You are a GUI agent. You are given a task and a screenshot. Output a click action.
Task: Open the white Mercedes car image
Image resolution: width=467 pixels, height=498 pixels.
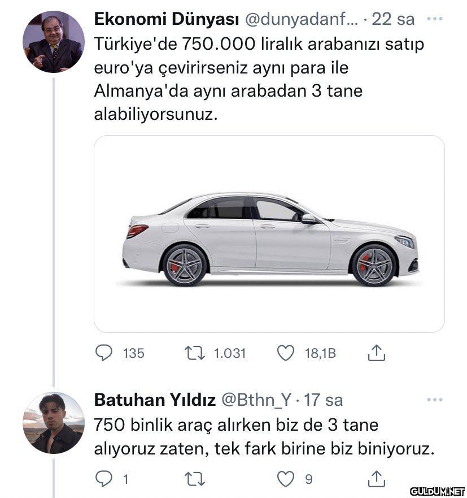click(269, 234)
